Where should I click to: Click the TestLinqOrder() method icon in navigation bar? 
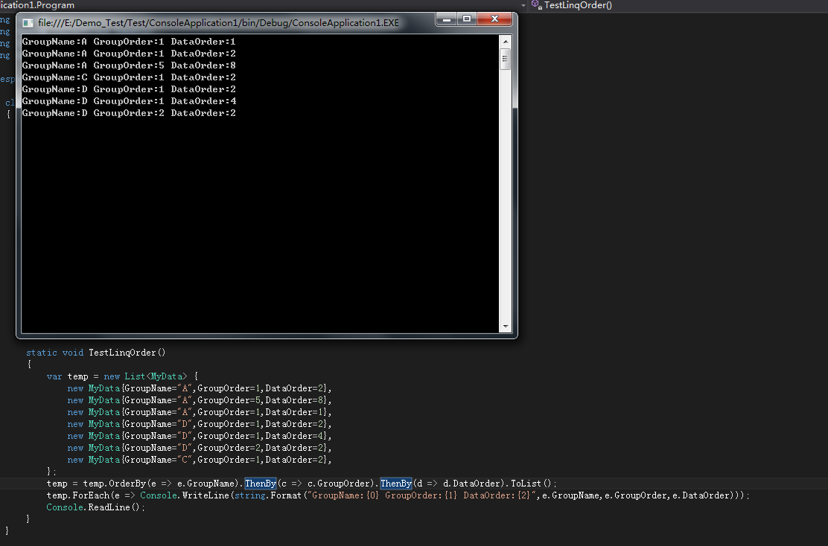537,5
